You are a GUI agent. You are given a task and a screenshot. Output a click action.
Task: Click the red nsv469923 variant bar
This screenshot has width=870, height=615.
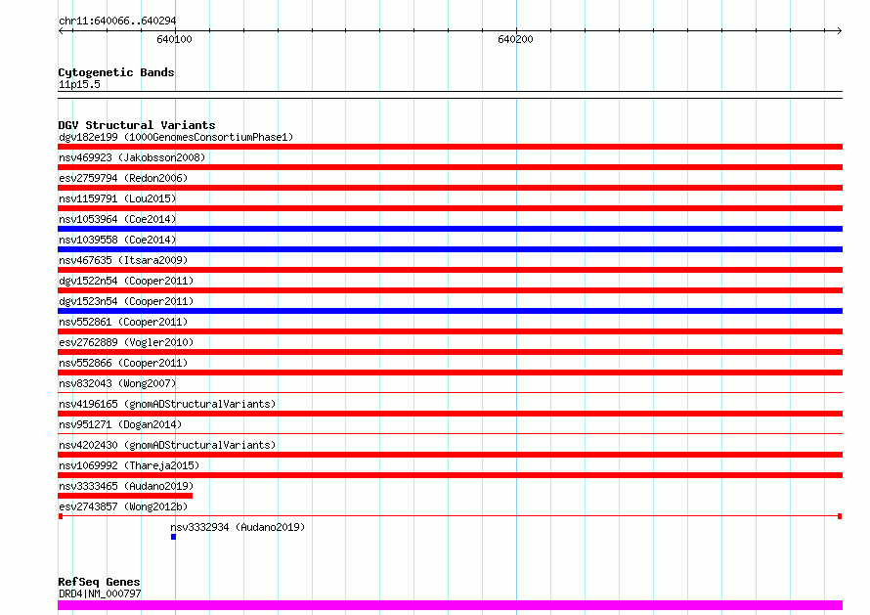[x=450, y=167]
